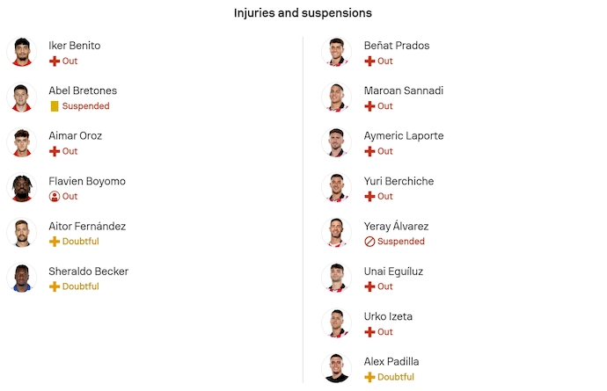
Task: Open Yuri Berchiche's player avatar
Action: (336, 187)
